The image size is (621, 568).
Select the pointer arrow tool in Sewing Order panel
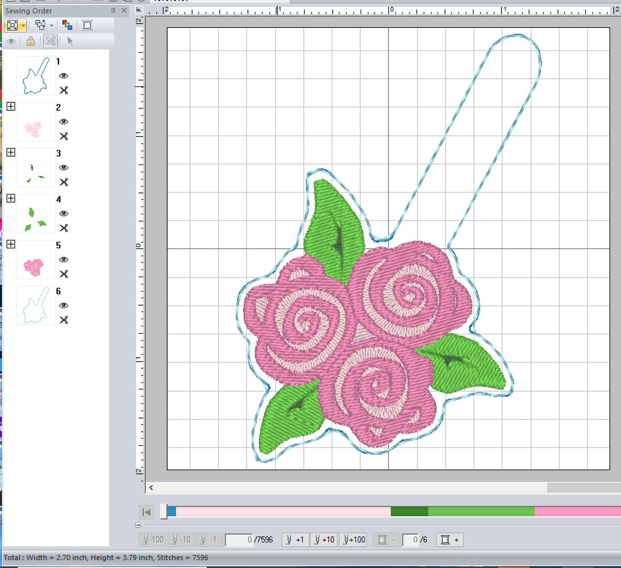pos(70,41)
